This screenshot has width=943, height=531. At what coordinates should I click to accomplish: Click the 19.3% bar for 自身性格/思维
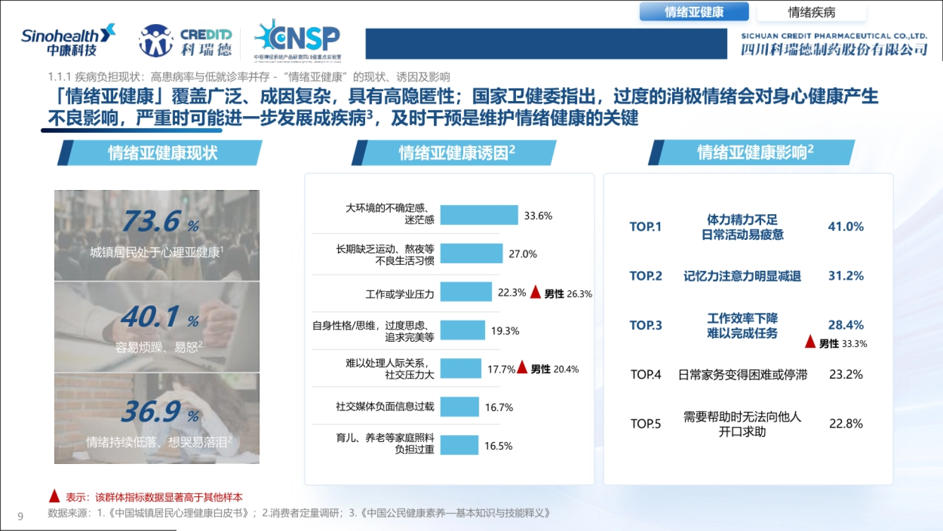click(463, 330)
